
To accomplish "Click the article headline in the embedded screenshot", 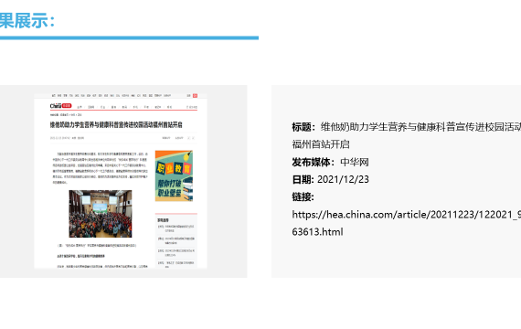I will (116, 125).
